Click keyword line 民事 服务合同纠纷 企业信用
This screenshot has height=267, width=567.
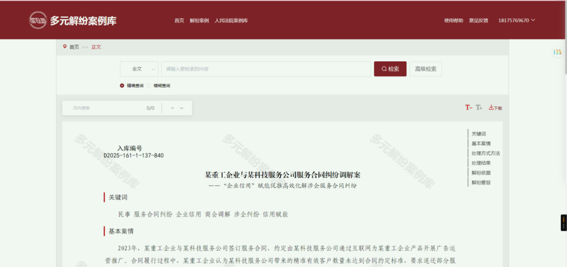(x=203, y=214)
